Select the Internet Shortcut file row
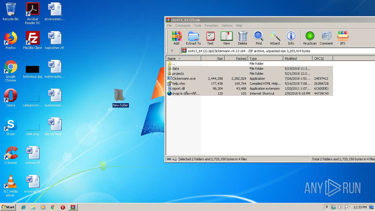 click(249, 93)
